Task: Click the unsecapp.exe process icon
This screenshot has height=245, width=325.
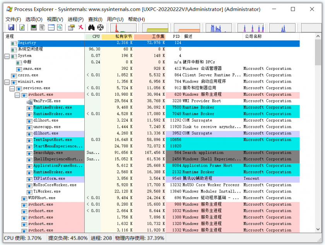Action: (x=29, y=127)
